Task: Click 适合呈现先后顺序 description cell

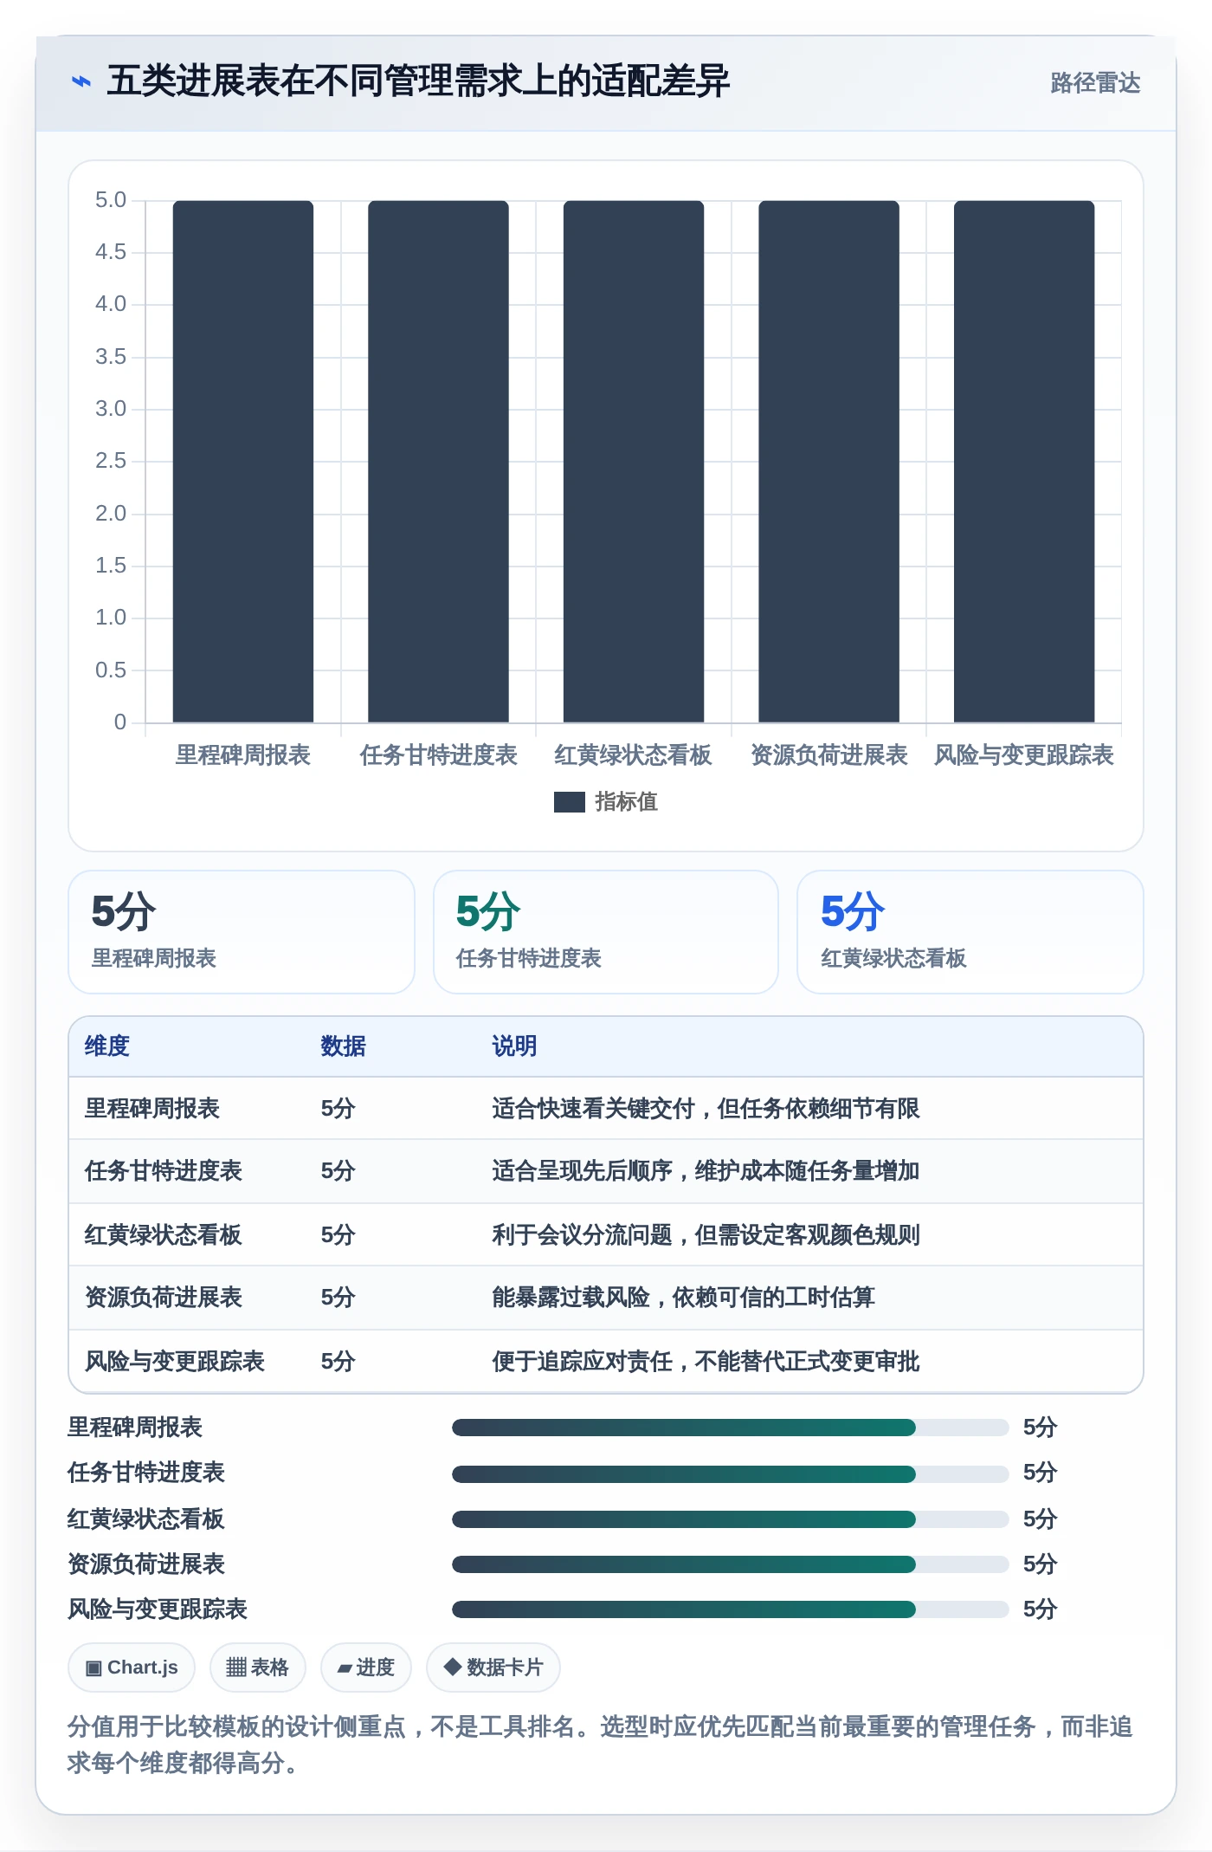Action: click(x=706, y=1171)
